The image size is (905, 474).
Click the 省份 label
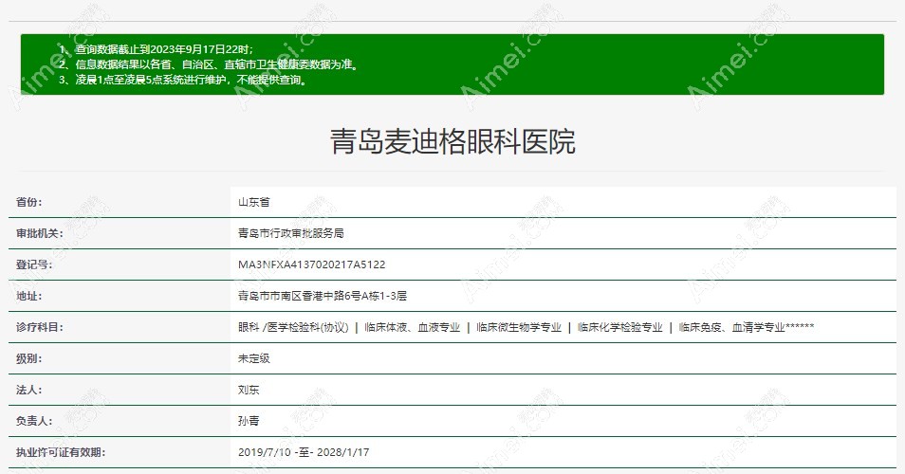(x=28, y=202)
